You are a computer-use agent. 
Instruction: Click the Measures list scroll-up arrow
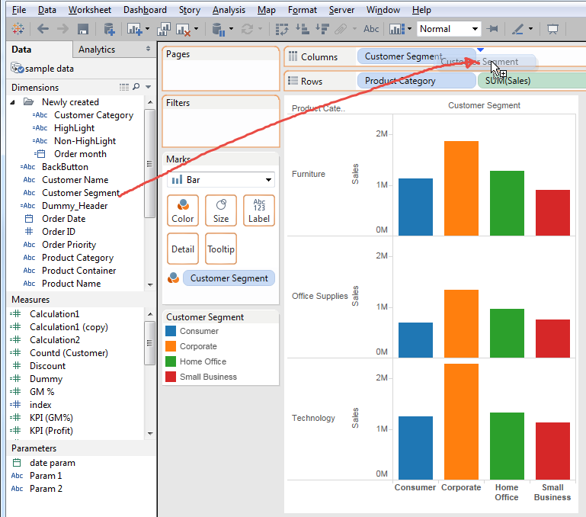(150, 314)
